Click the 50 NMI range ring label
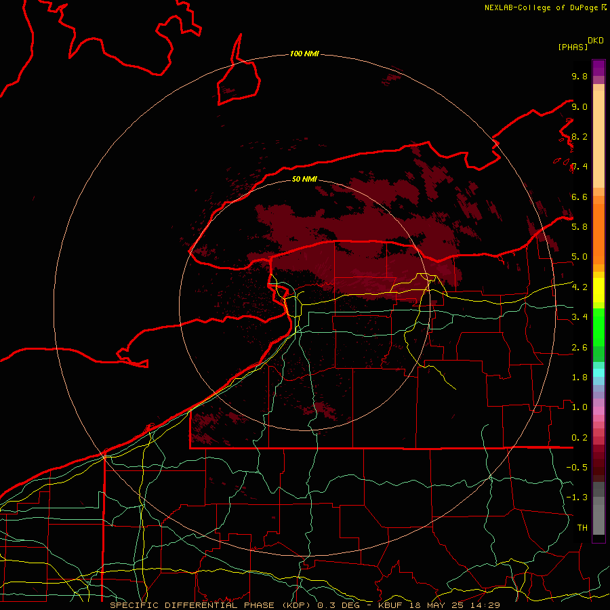Screen dimensions: 610x610 [x=304, y=179]
